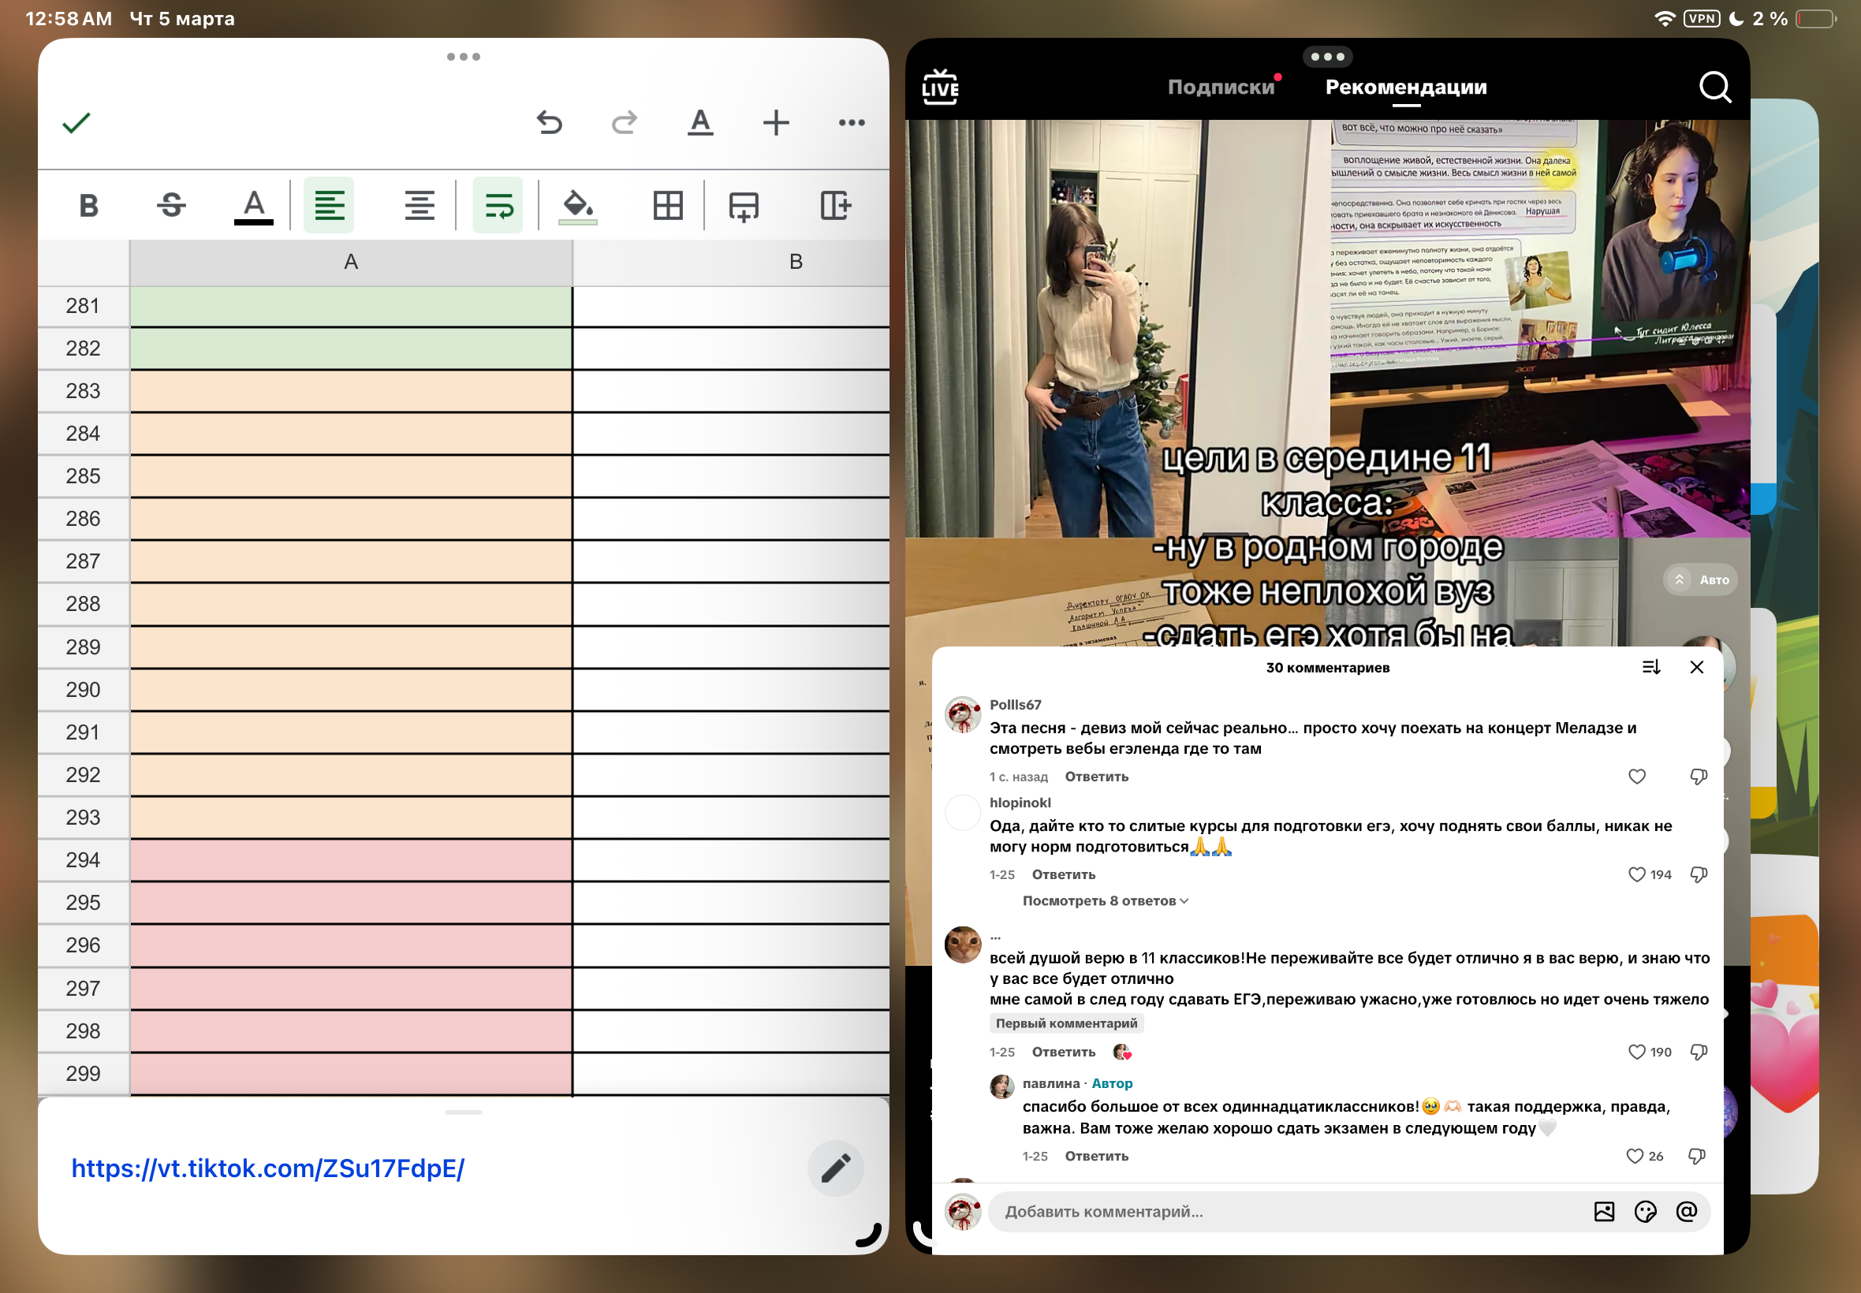Insert a row with the row-add icon
1861x1293 pixels.
(x=744, y=206)
